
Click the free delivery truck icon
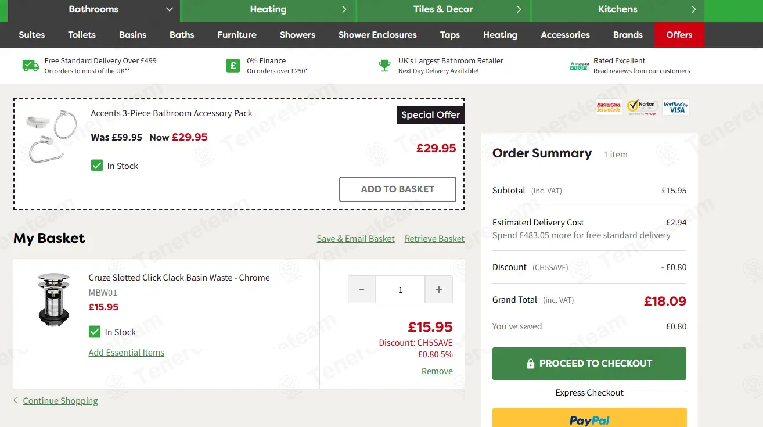[x=31, y=66]
